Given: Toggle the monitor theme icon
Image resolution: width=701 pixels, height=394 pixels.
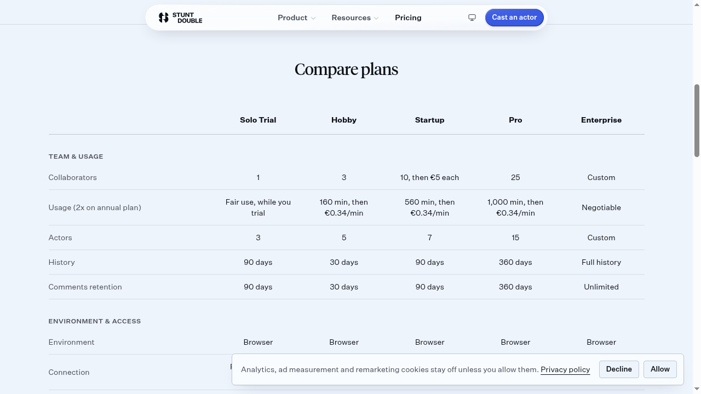Looking at the screenshot, I should pyautogui.click(x=472, y=18).
